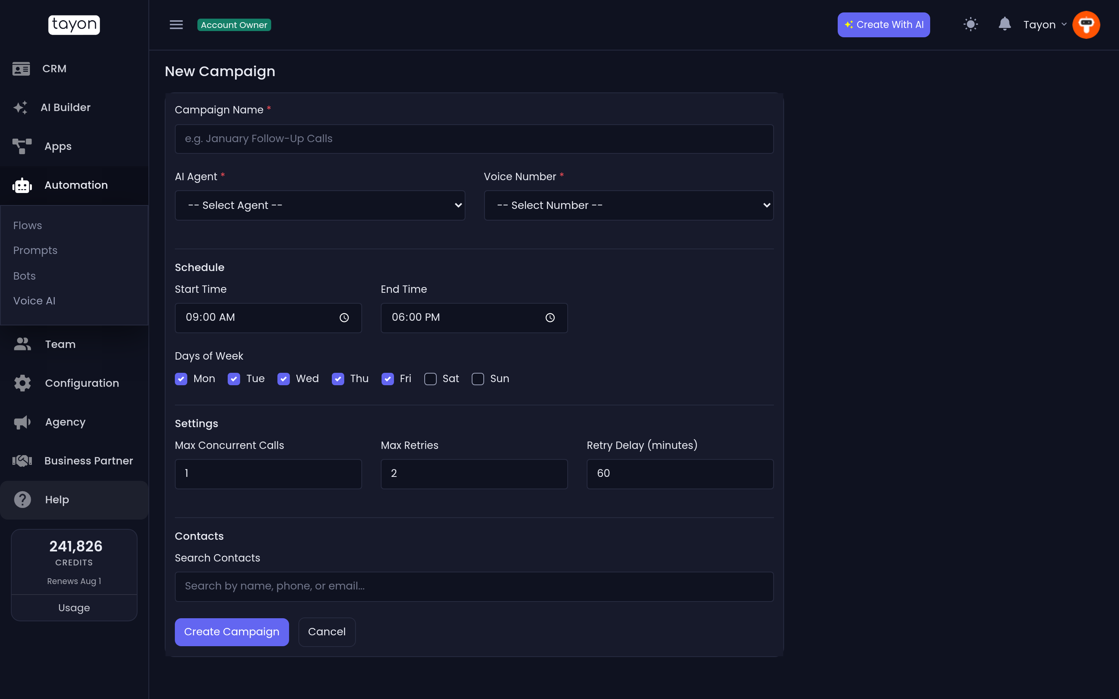Enable the Sun checkbox
The height and width of the screenshot is (699, 1119).
point(478,379)
